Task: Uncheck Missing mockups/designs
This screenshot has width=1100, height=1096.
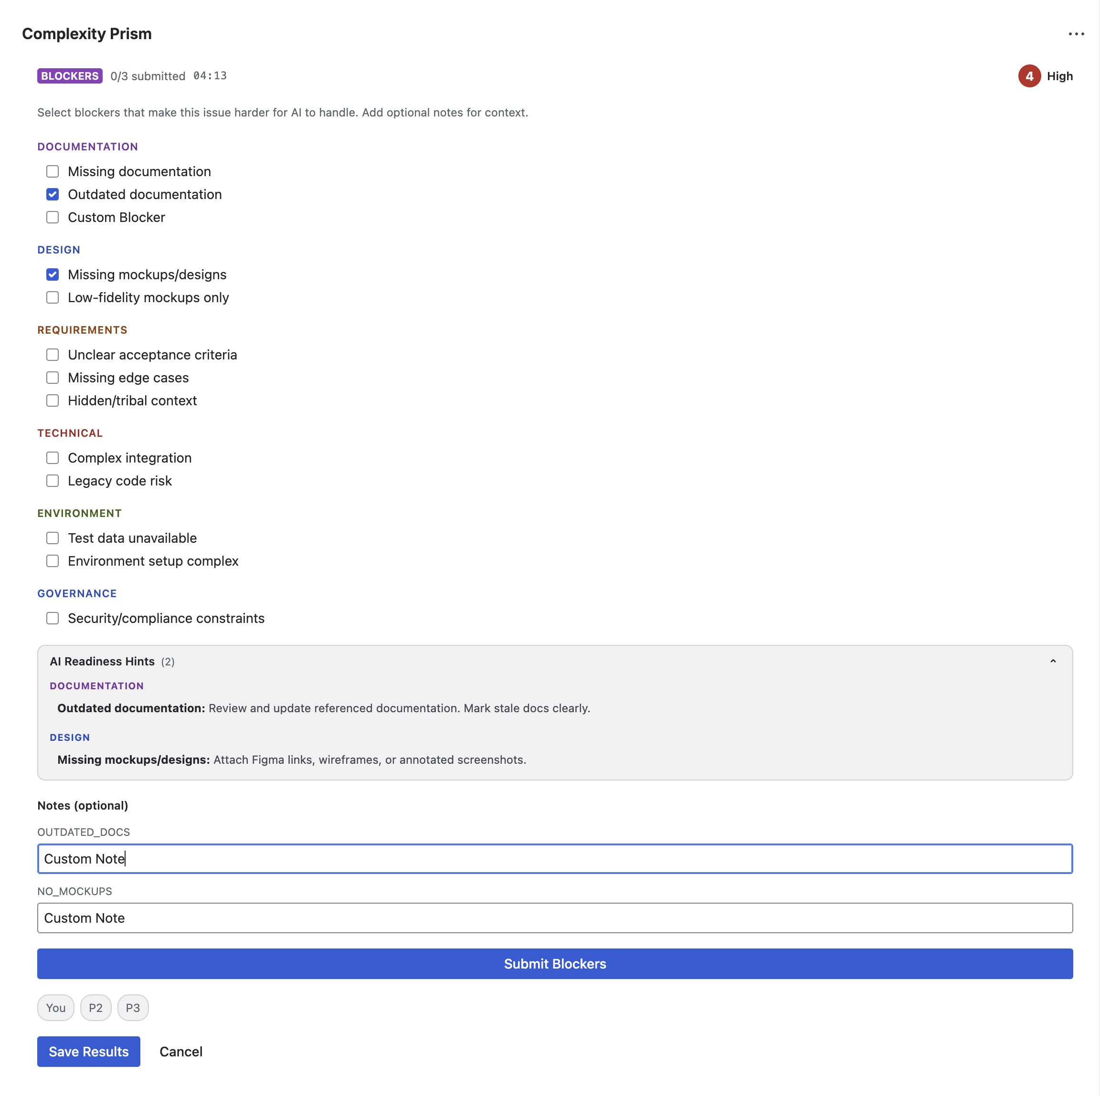Action: click(x=53, y=275)
